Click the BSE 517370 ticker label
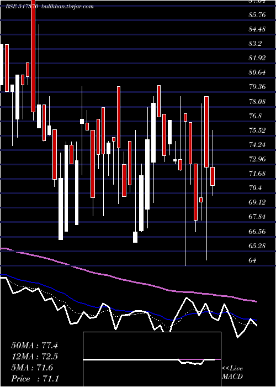This screenshot has height=387, width=276. 22,7
